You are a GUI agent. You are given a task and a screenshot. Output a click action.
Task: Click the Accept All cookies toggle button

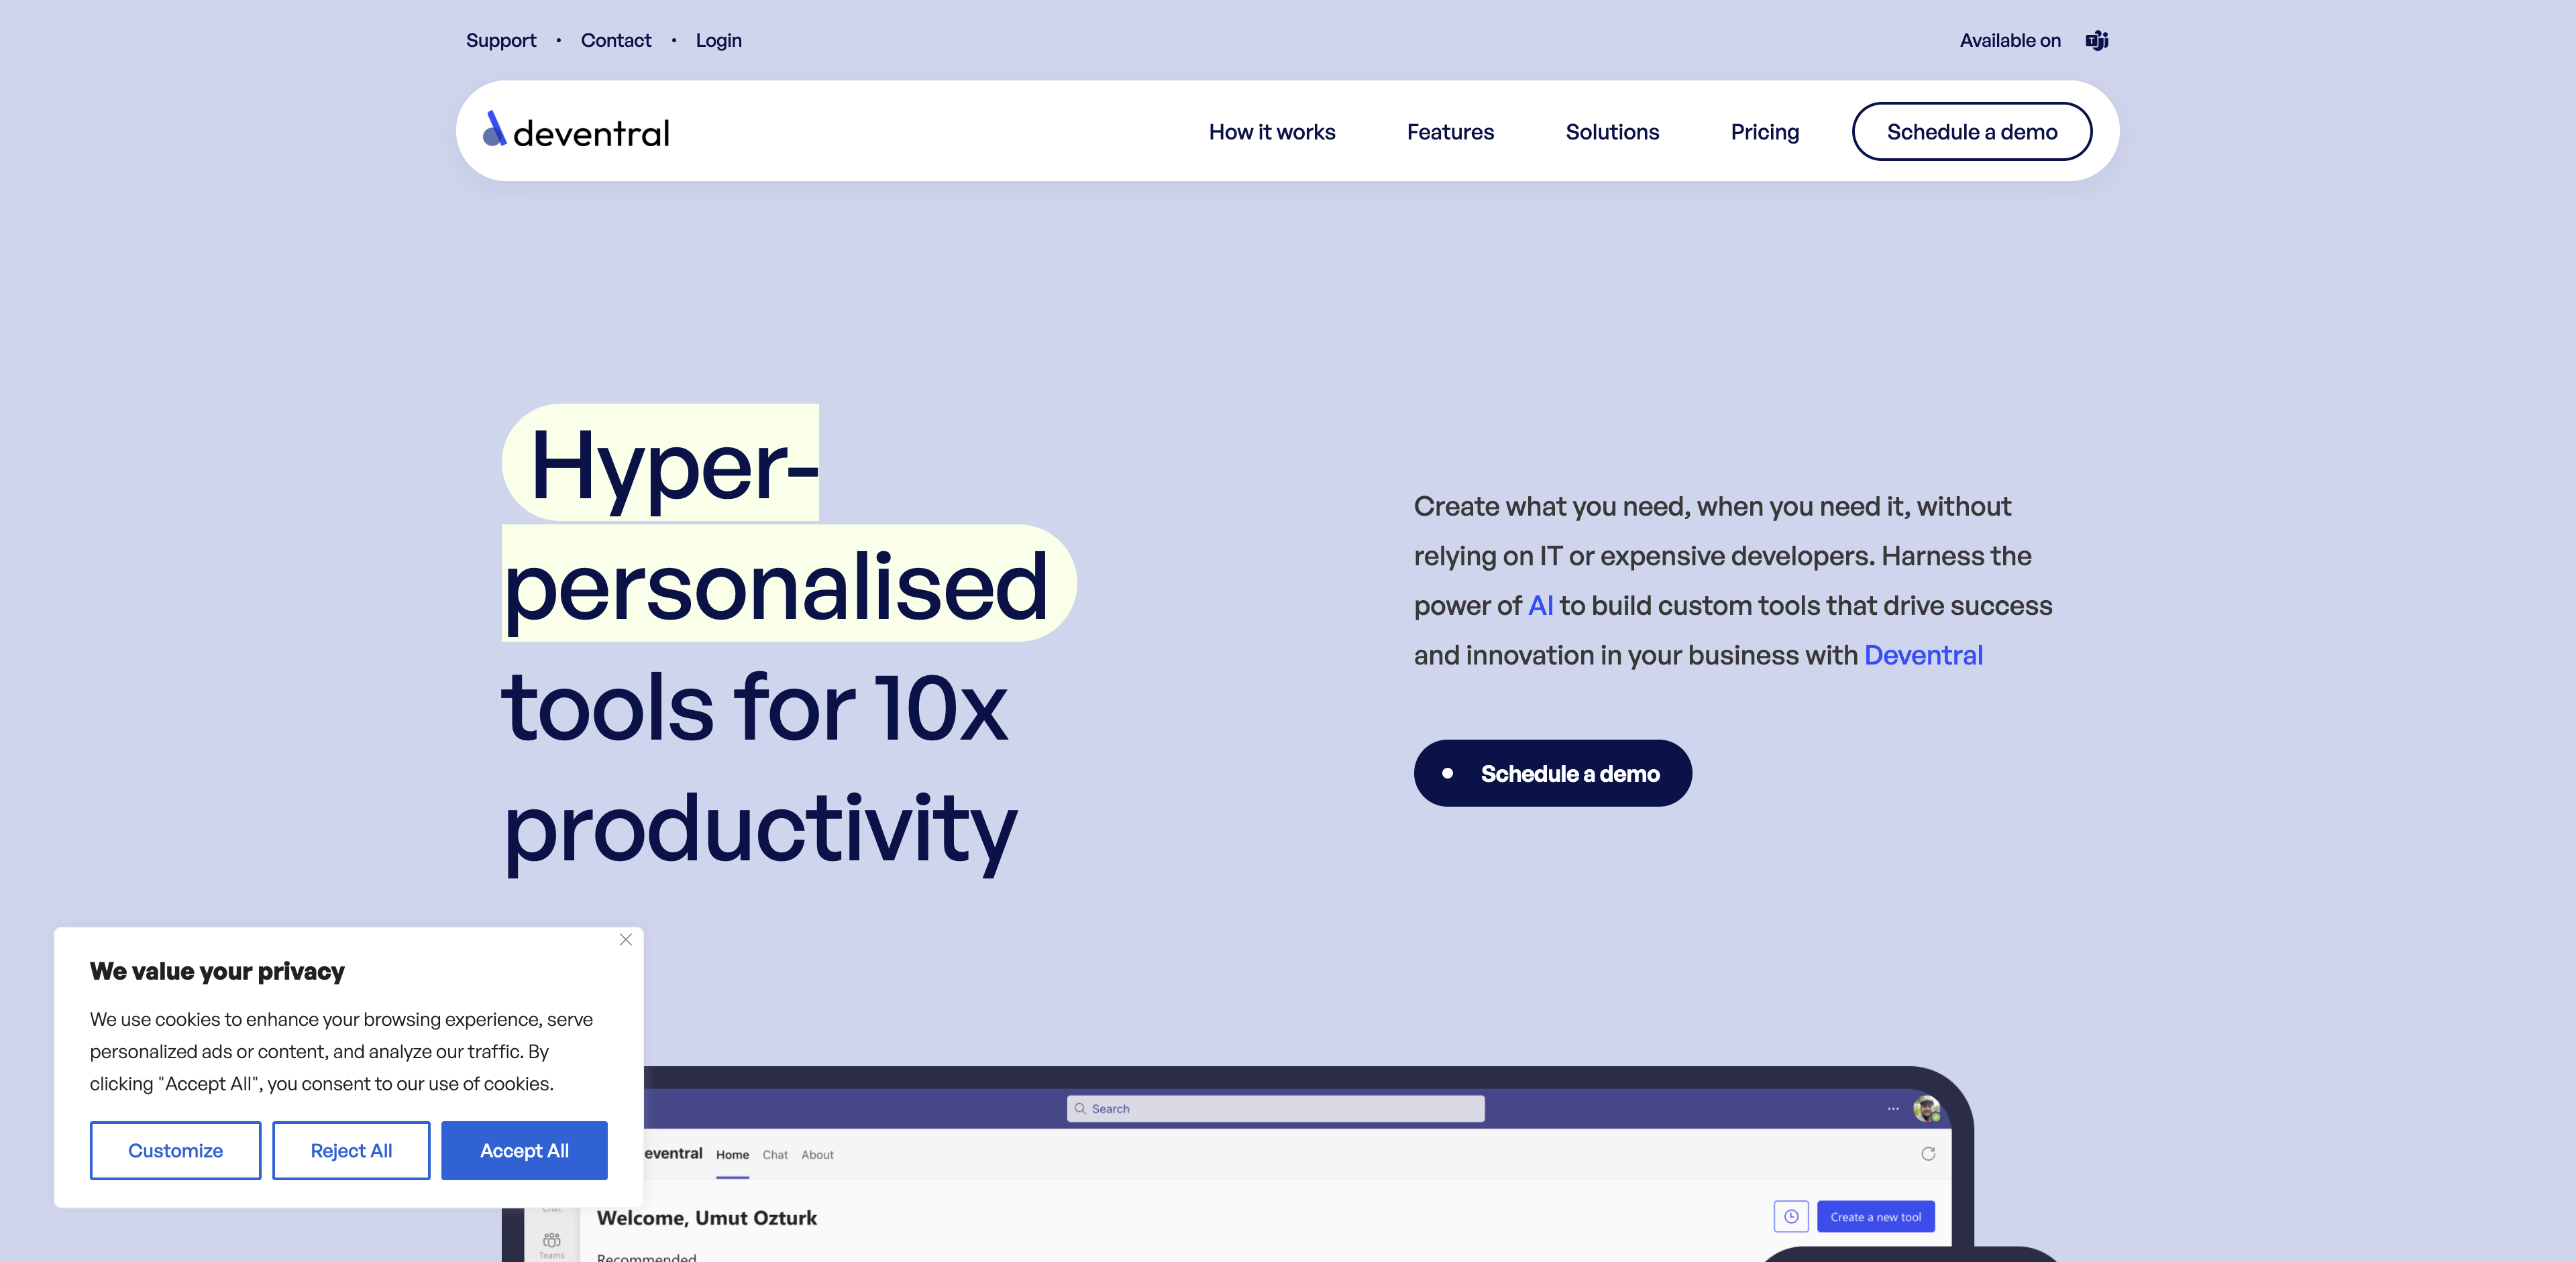coord(524,1150)
